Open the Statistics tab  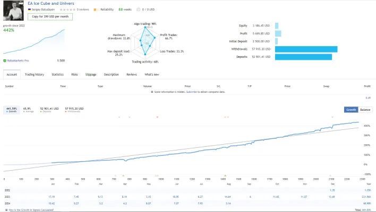coord(57,74)
